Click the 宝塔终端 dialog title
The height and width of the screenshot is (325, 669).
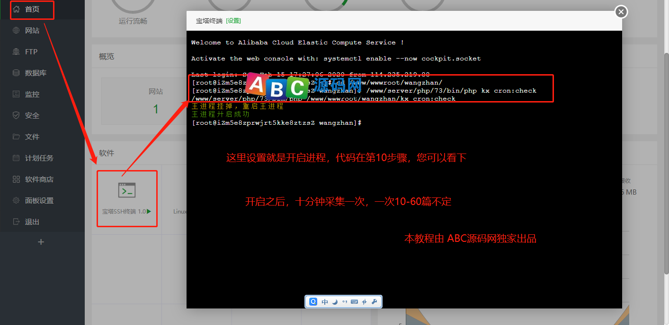(x=209, y=21)
